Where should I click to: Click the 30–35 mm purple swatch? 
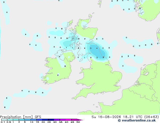click(x=57, y=120)
